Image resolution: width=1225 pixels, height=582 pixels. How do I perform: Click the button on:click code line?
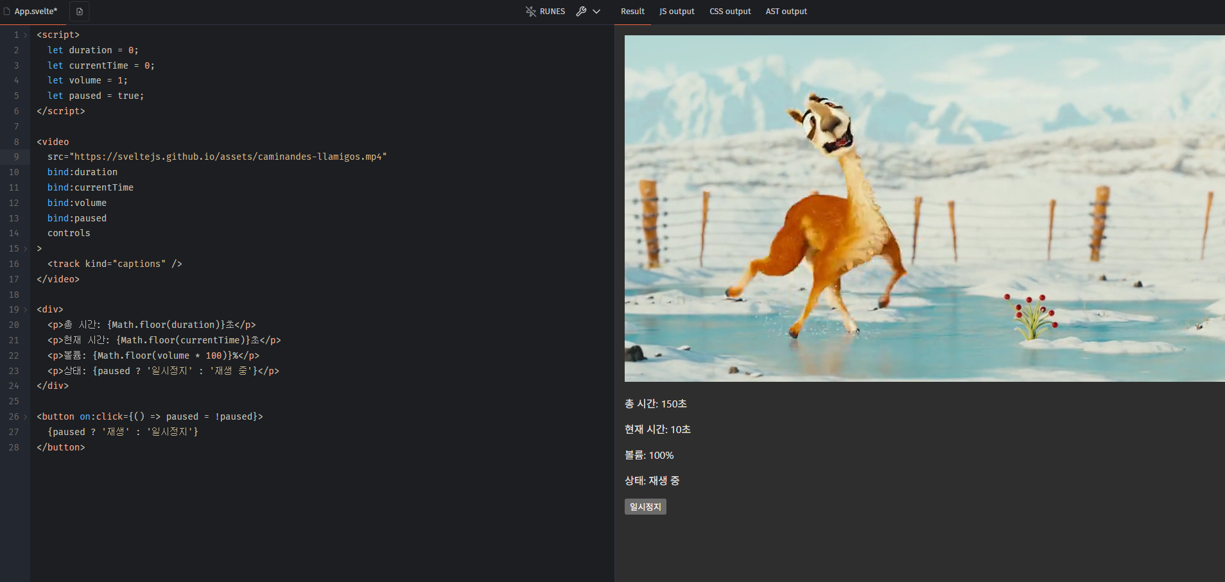click(x=150, y=416)
